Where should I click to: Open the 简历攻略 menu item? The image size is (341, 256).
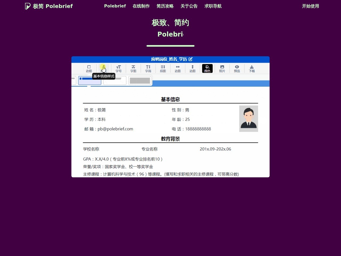click(x=165, y=6)
